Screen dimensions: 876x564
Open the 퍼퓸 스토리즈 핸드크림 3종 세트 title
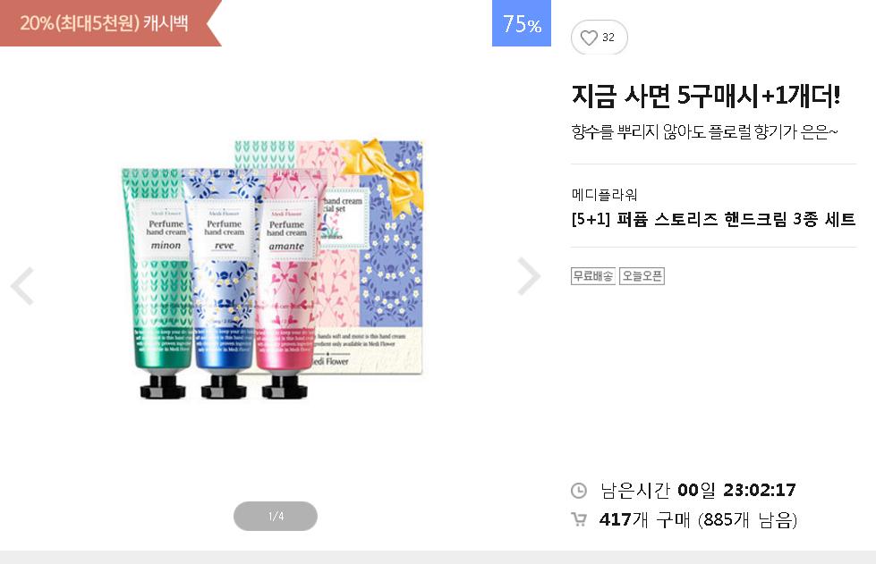click(713, 220)
